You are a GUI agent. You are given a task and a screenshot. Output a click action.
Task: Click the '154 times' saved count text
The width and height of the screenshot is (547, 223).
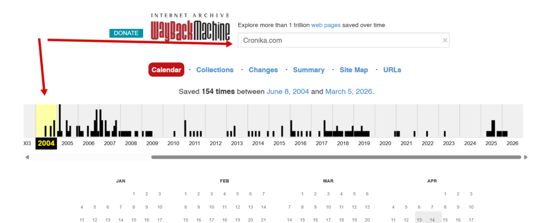(218, 92)
